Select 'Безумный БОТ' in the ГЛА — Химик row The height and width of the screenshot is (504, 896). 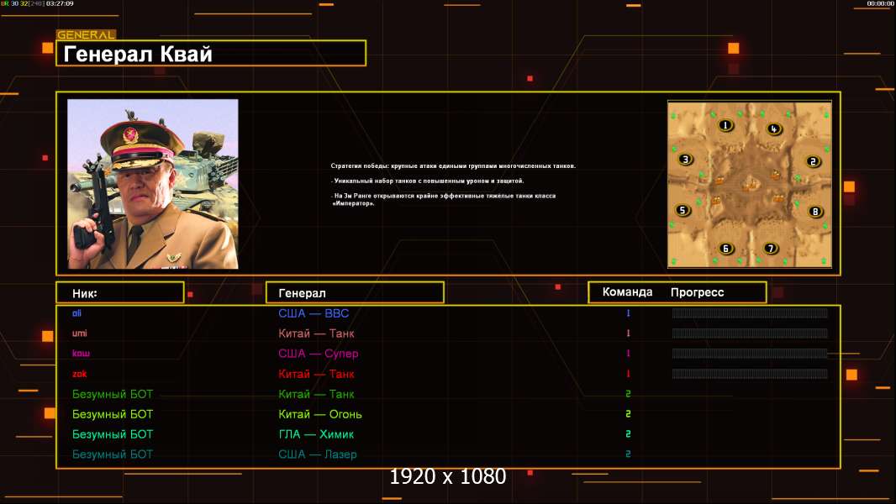[113, 434]
